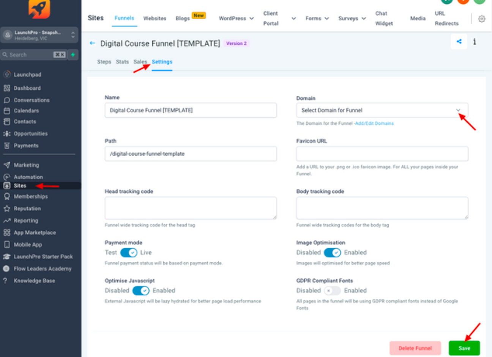The image size is (492, 357).
Task: Toggle the Optimise Javascript switch
Action: coord(141,291)
